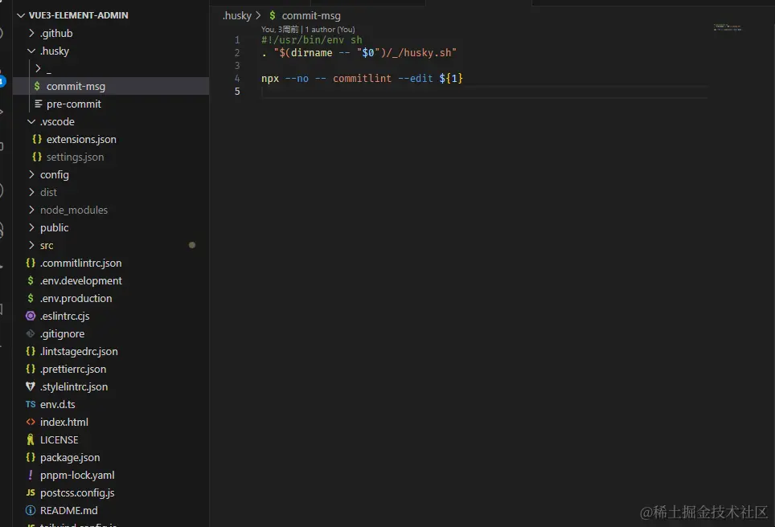Click the TS icon beside env.d.ts
775x527 pixels.
click(x=31, y=404)
